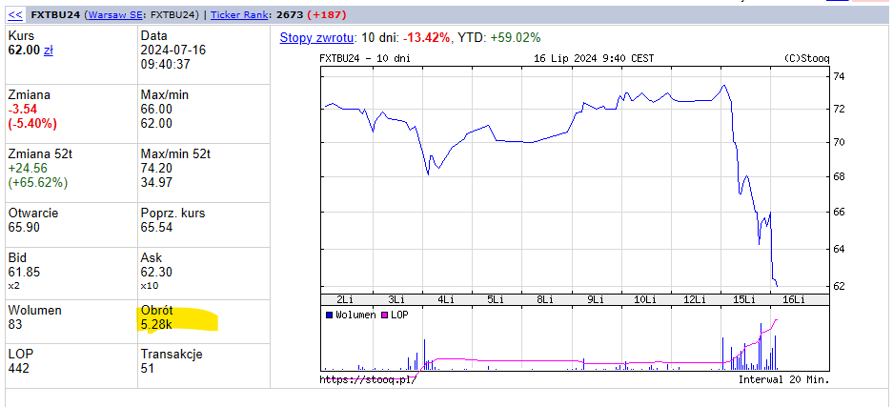
Task: Click the 12Li date label on chart axis
Action: (x=695, y=300)
